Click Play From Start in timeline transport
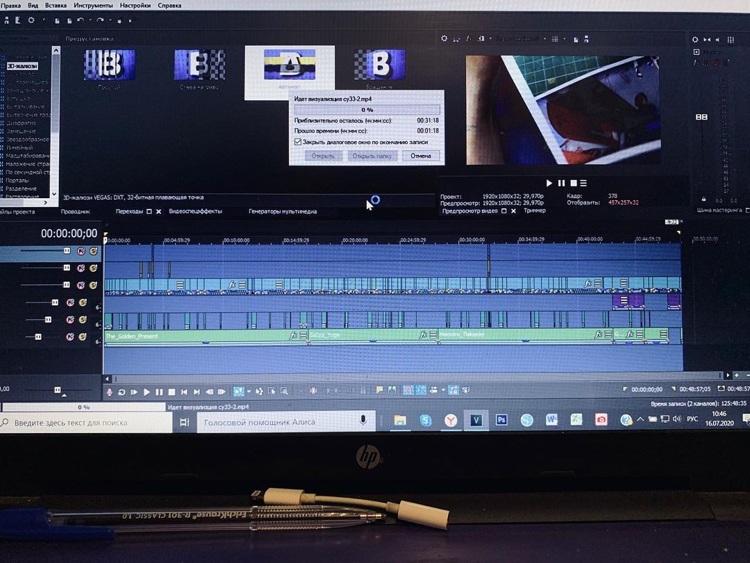 [x=134, y=391]
